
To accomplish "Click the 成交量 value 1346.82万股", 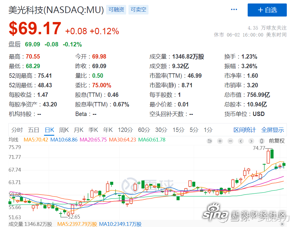I will 188,57.
